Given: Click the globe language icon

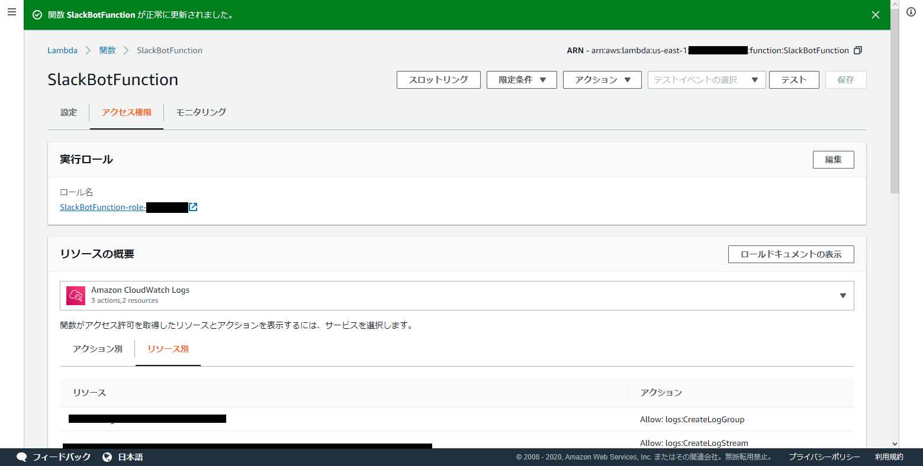Looking at the screenshot, I should (107, 457).
